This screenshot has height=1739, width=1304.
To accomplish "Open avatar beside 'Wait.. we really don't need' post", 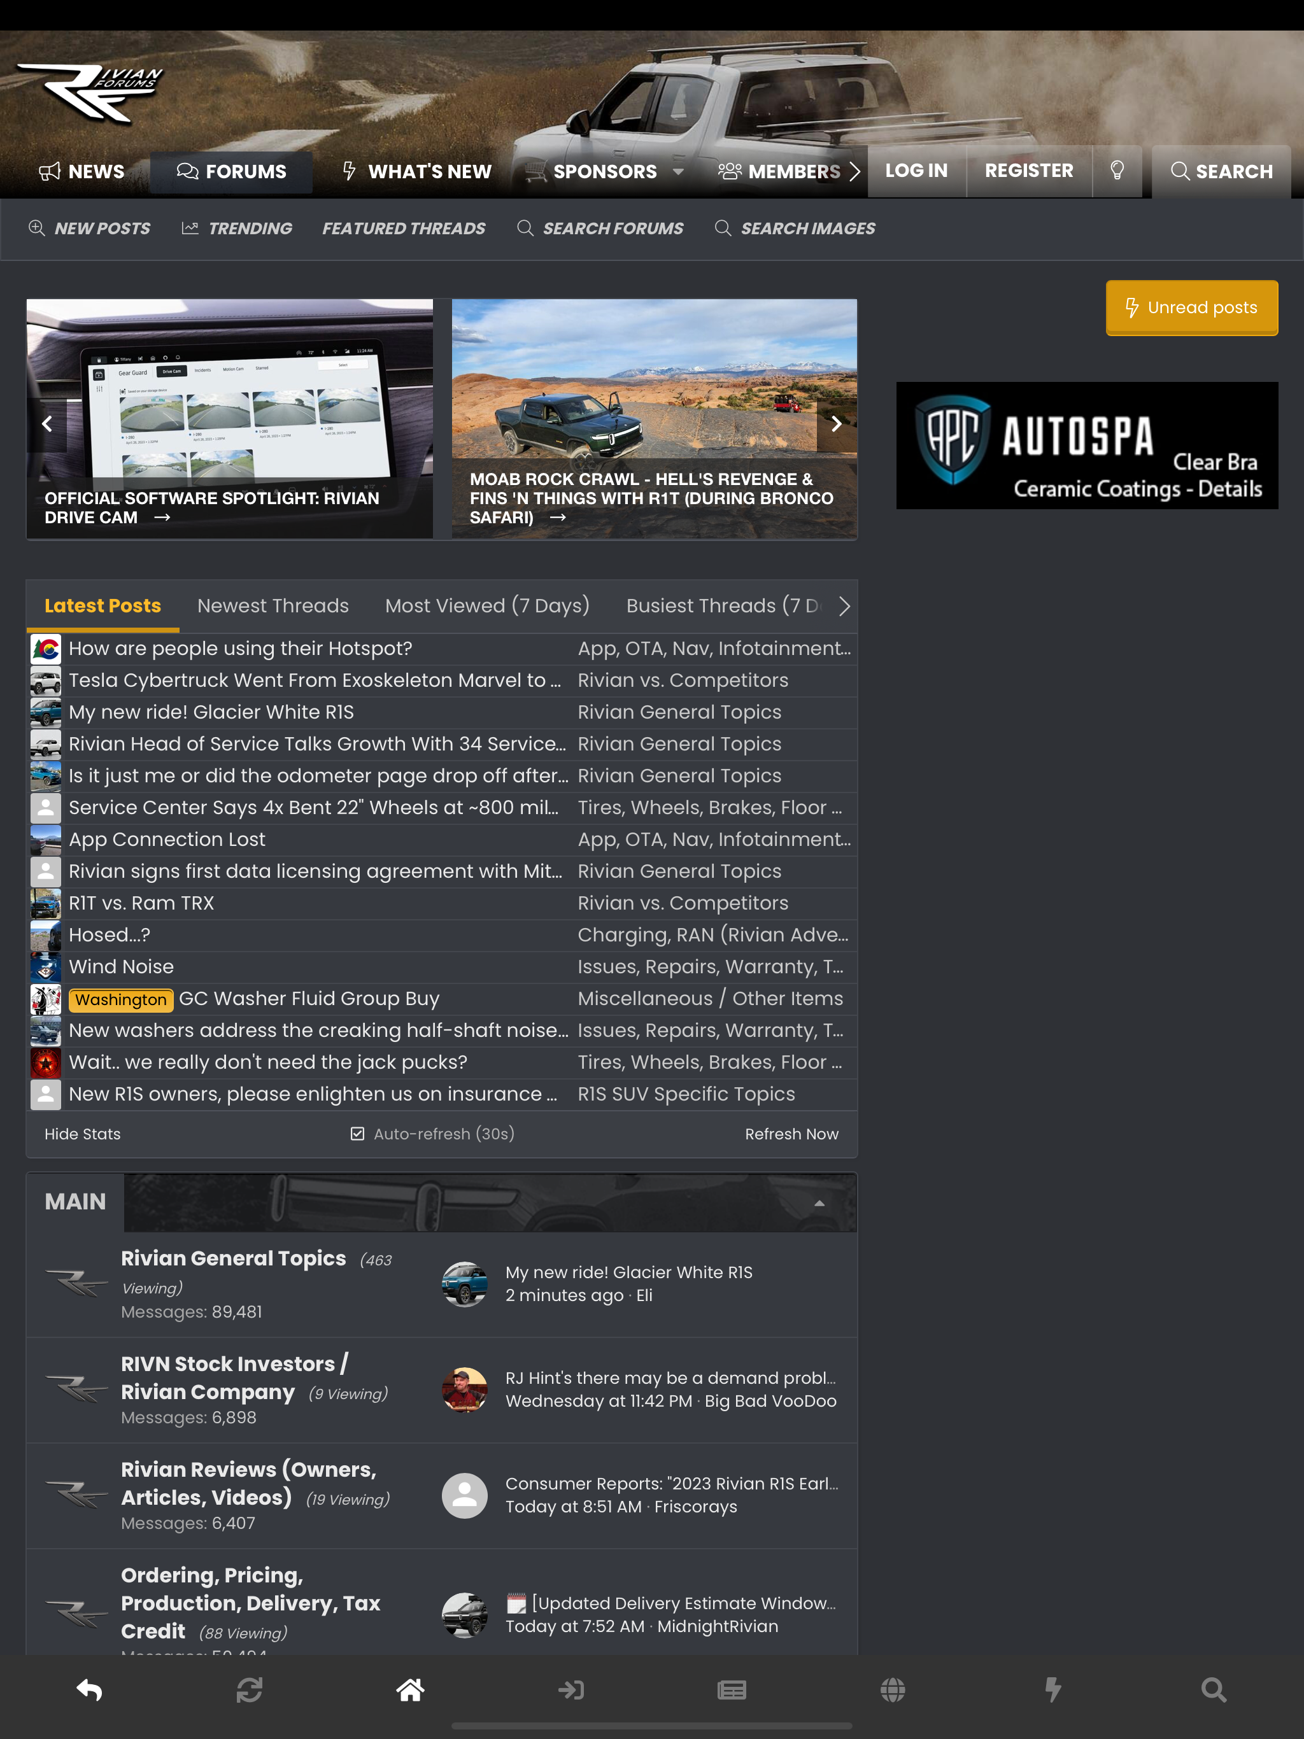I will 46,1062.
